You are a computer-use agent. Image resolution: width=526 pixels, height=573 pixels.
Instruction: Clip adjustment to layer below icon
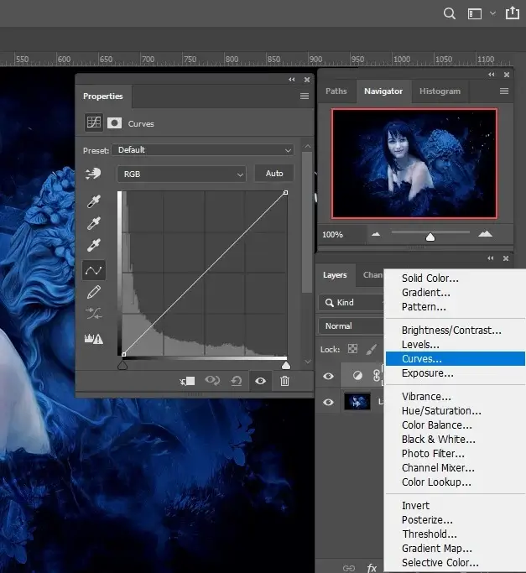187,381
